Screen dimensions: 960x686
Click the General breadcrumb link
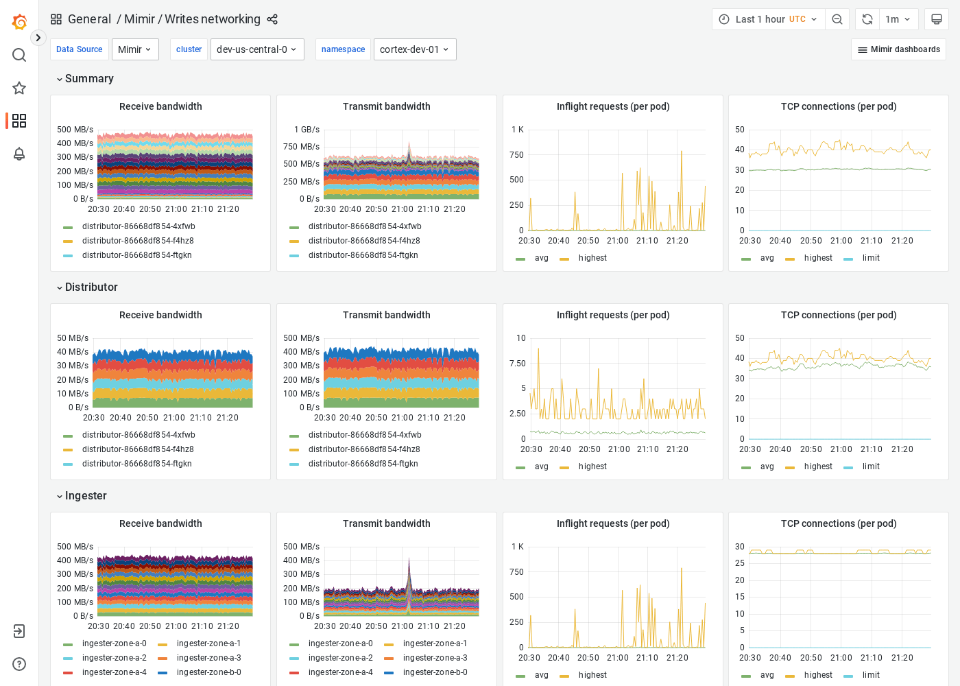point(90,19)
